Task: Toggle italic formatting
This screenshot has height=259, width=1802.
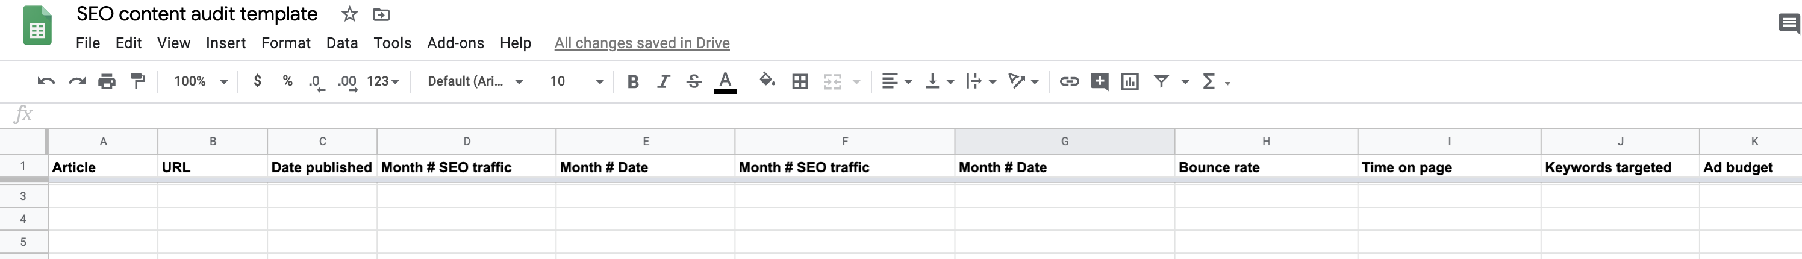Action: tap(663, 81)
